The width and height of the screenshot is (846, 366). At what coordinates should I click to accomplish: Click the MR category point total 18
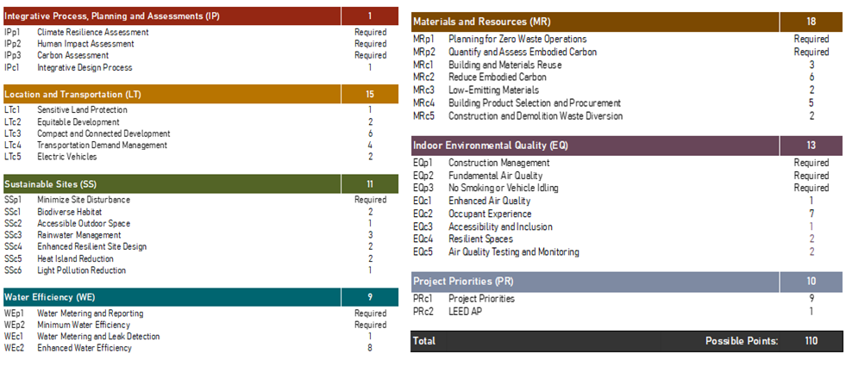click(x=812, y=22)
